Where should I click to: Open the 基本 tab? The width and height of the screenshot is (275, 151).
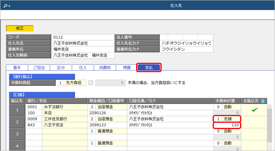pyautogui.click(x=17, y=67)
